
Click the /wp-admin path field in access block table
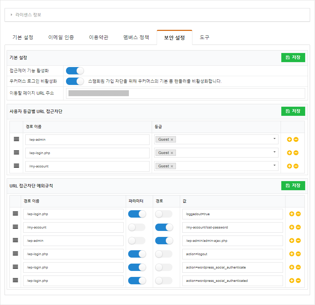(x=87, y=140)
